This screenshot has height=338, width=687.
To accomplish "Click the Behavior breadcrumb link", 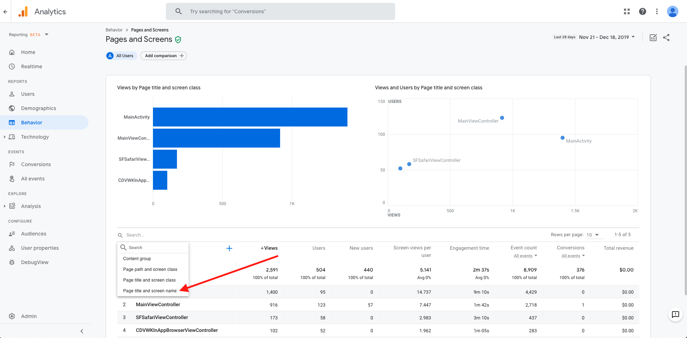I will (114, 30).
